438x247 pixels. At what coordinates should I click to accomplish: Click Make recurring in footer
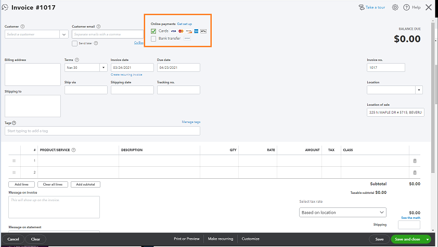[221, 239]
